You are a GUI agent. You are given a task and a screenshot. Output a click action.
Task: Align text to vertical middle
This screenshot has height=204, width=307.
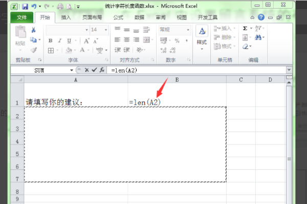click(x=127, y=30)
